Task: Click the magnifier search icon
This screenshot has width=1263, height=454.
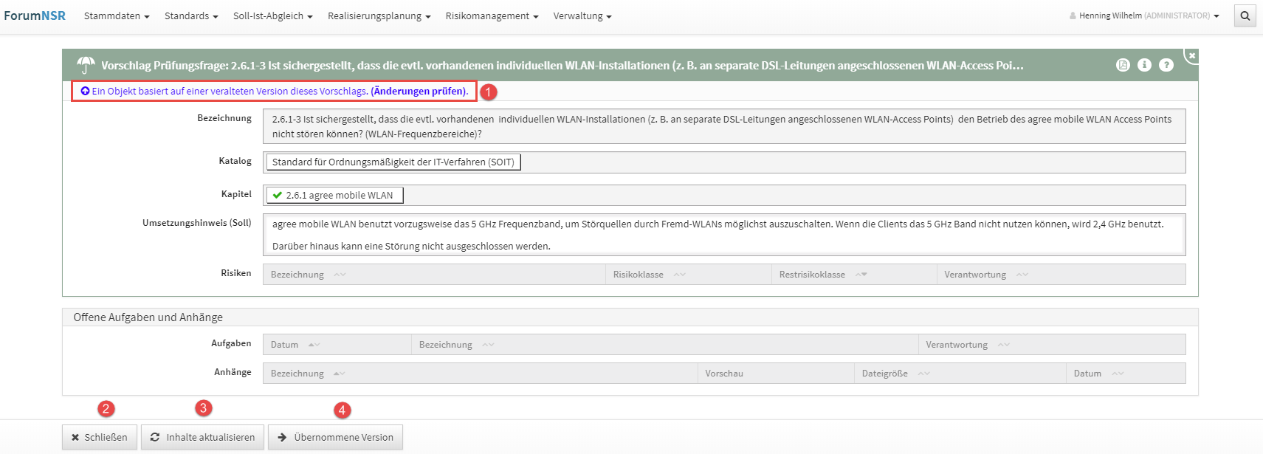Action: (x=1245, y=16)
